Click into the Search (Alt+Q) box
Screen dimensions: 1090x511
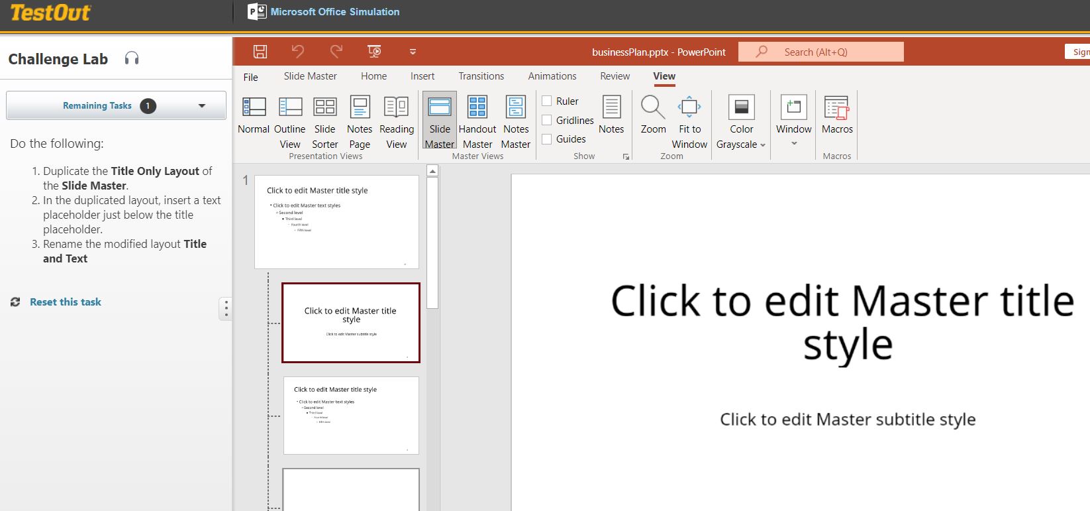pos(821,52)
